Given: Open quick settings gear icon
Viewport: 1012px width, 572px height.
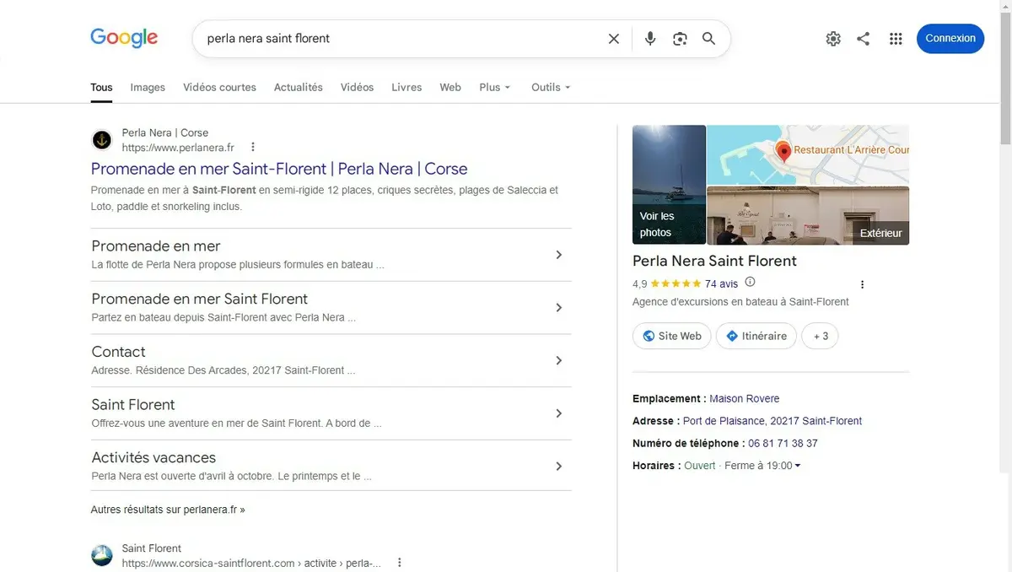Looking at the screenshot, I should pos(833,39).
